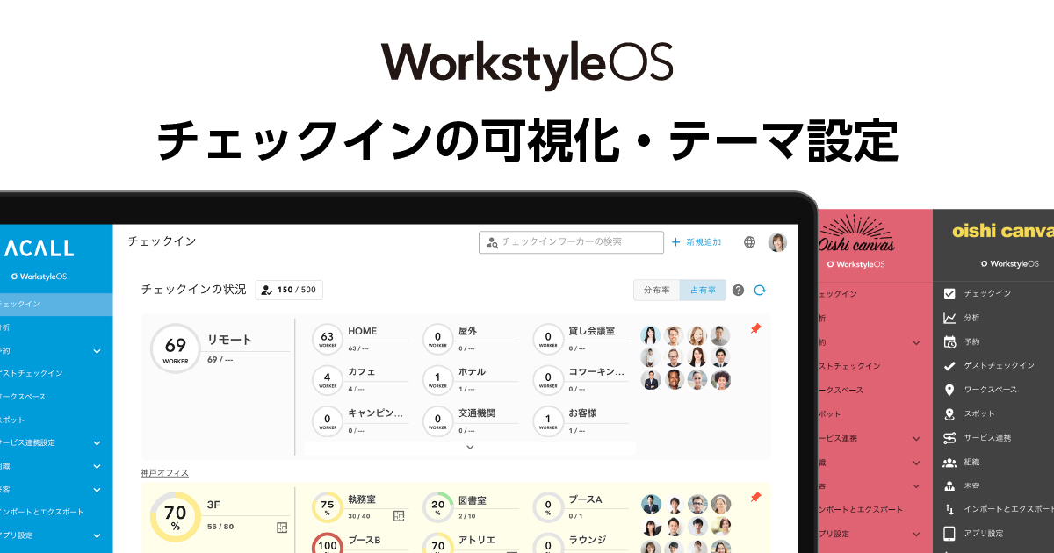The image size is (1054, 553).
Task: Click the import/export arrows icon in dark sidebar
Action: coord(949,509)
